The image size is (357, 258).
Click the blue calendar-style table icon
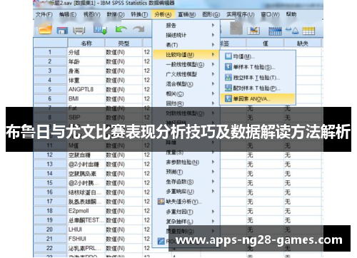coord(275,31)
